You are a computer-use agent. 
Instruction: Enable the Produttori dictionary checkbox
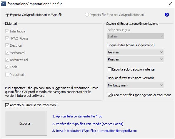[x=7, y=75]
